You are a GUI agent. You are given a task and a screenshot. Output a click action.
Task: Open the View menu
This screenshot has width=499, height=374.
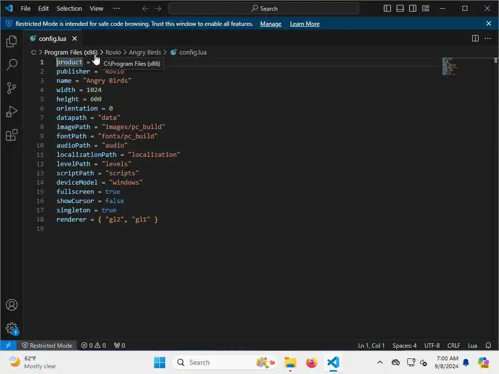pos(96,9)
